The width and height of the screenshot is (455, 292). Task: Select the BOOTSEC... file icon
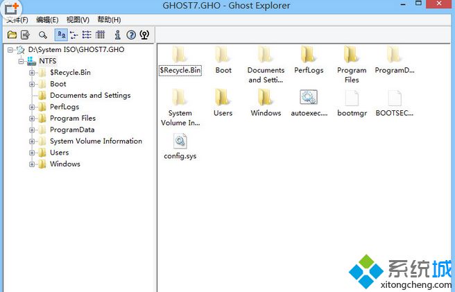(395, 98)
